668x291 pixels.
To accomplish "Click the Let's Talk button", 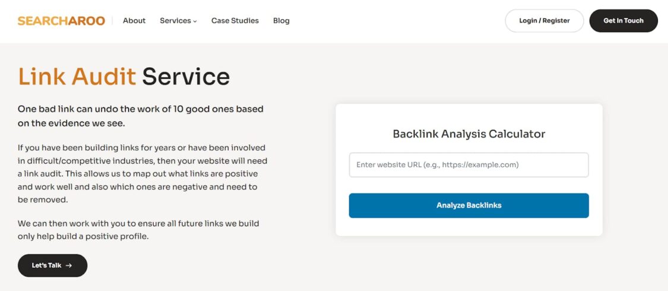I will point(52,265).
